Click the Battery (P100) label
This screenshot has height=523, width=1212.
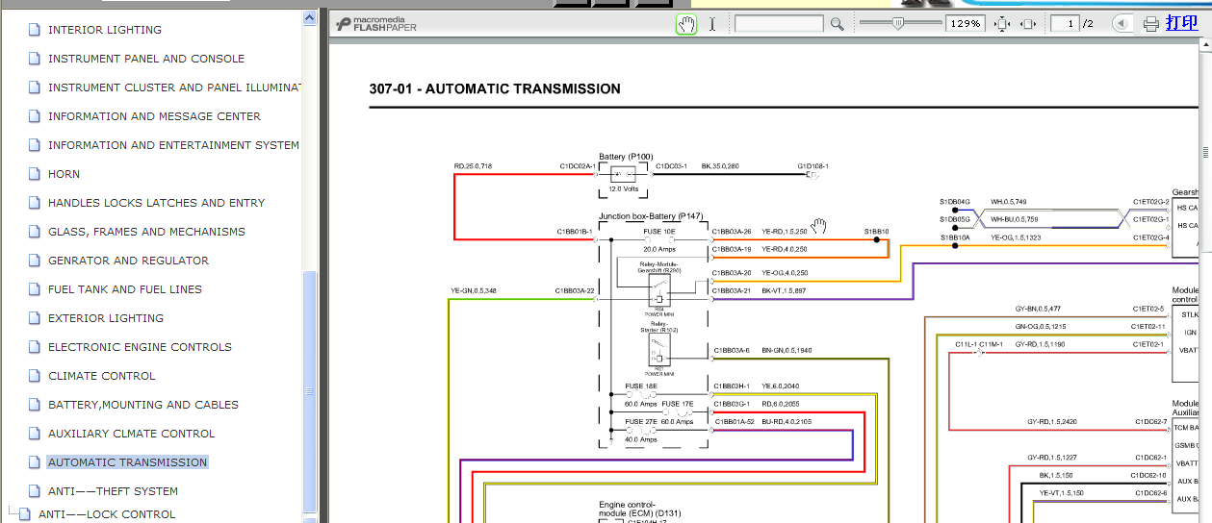tap(626, 157)
